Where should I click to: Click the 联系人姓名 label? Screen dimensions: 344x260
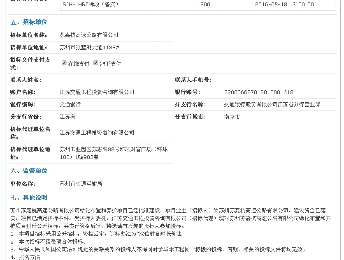[x=26, y=80]
